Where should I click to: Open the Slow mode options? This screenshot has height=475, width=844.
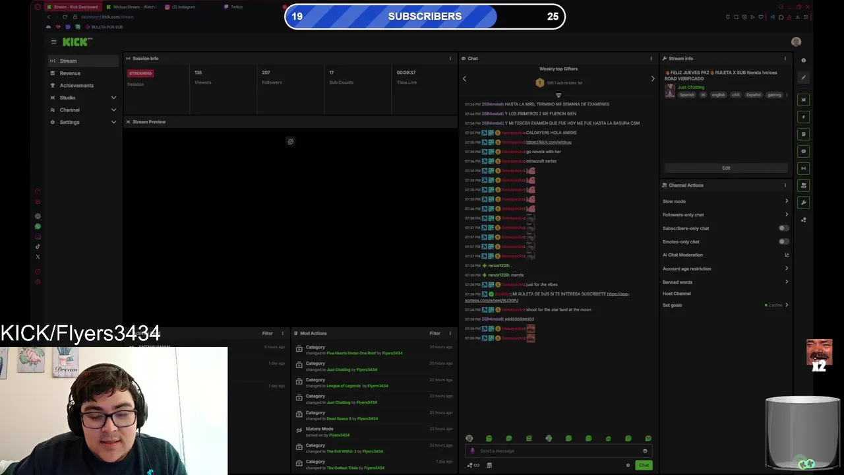click(725, 201)
